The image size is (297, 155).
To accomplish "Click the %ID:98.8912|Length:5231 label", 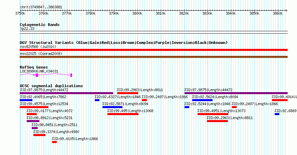I will click(x=50, y=118).
